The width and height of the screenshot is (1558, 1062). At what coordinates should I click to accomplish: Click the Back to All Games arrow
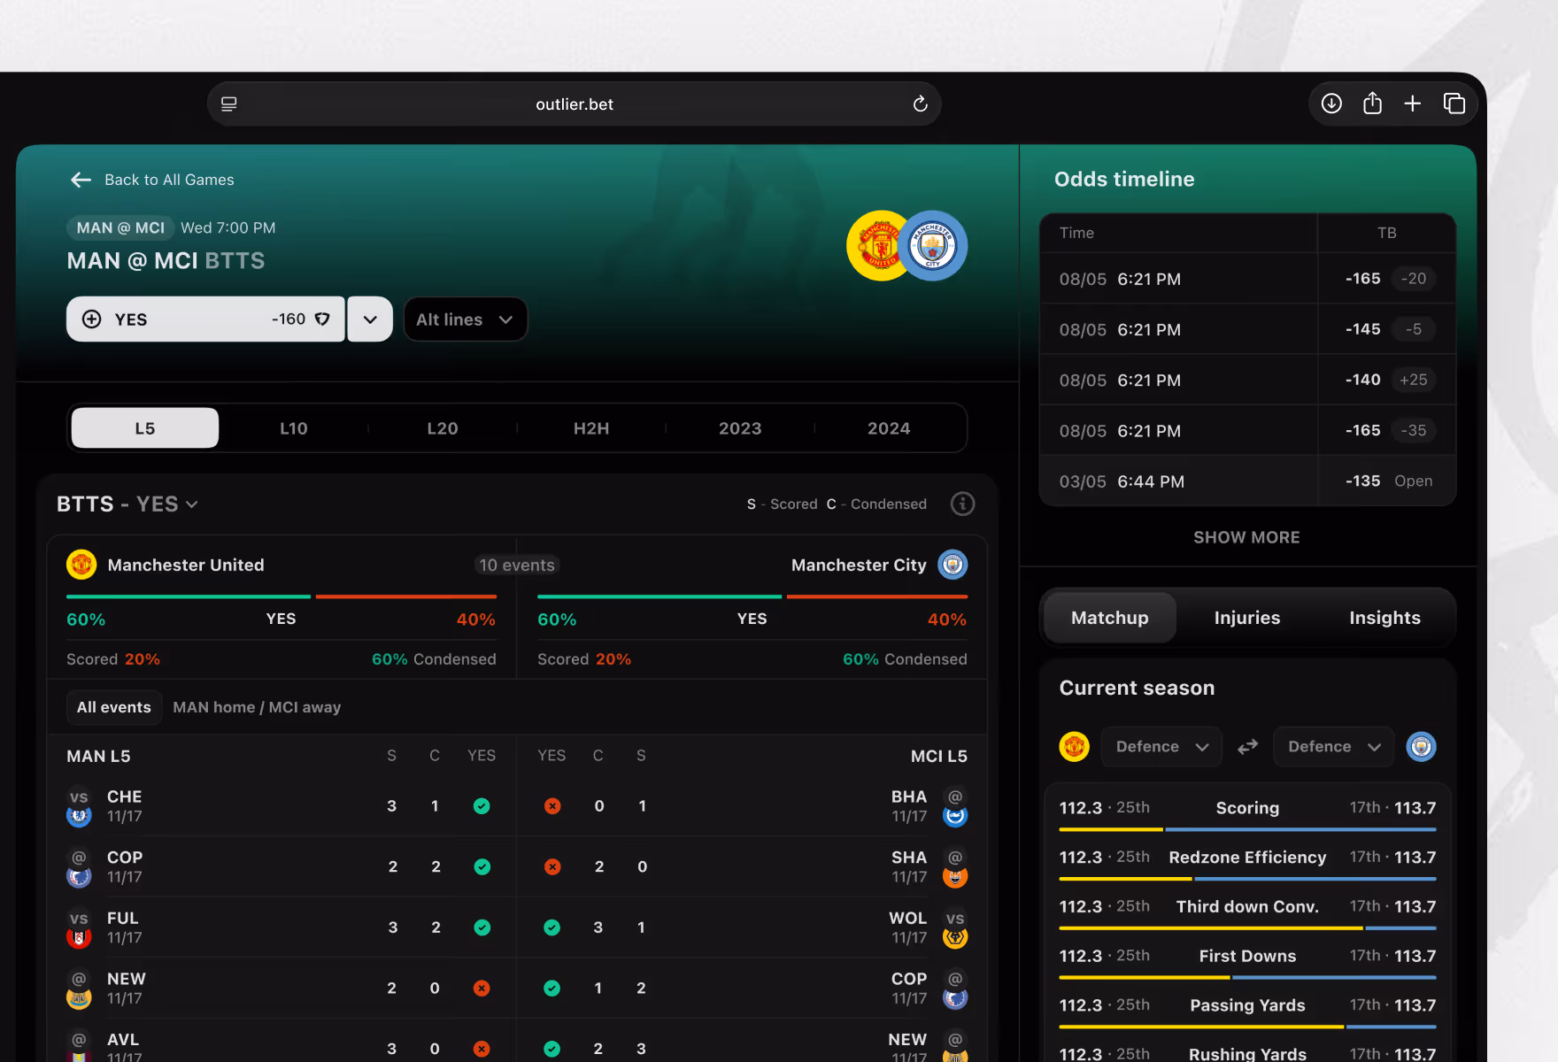(81, 180)
